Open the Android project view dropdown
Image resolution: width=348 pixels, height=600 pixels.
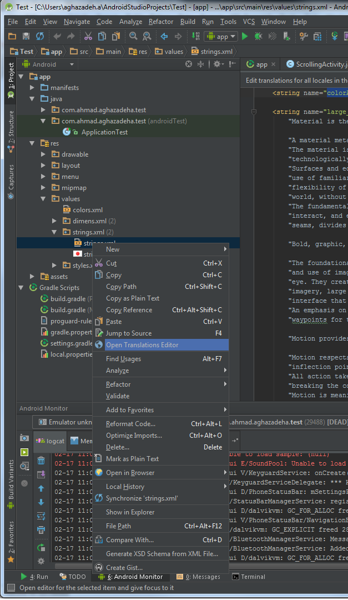click(x=48, y=64)
